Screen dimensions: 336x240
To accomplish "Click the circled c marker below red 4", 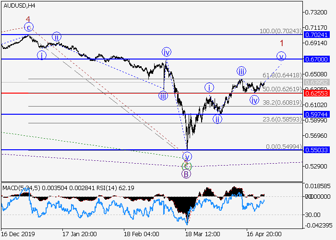I will tap(29, 28).
